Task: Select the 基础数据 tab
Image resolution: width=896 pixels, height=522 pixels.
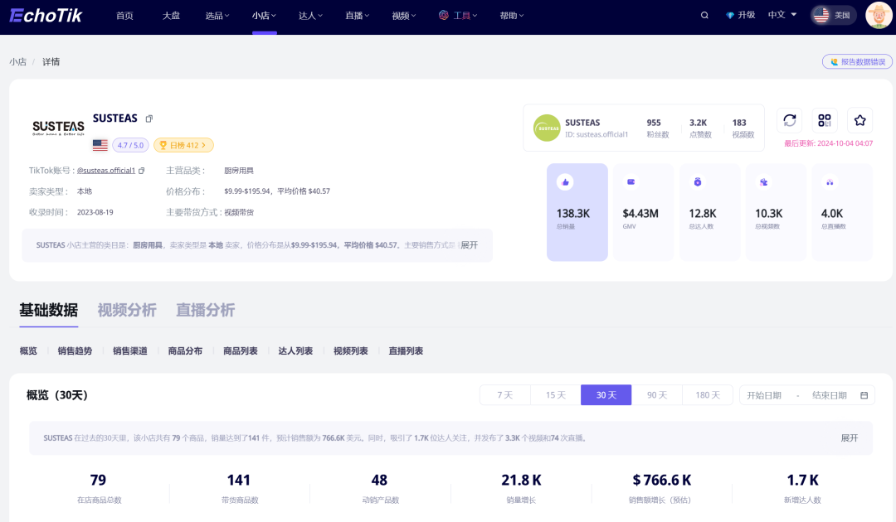Action: [x=49, y=310]
